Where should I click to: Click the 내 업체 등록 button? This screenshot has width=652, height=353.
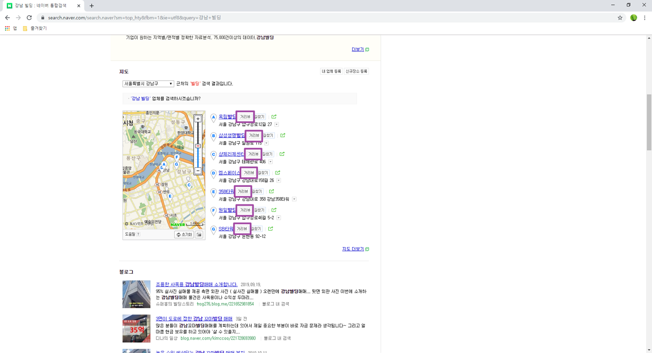(332, 71)
